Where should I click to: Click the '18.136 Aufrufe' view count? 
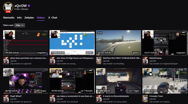click(x=58, y=91)
